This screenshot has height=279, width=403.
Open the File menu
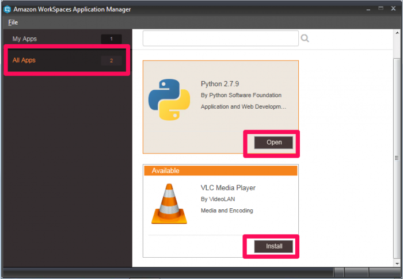click(x=13, y=22)
